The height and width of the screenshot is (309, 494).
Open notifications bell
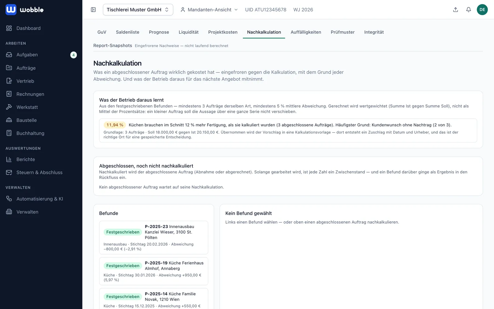click(468, 10)
